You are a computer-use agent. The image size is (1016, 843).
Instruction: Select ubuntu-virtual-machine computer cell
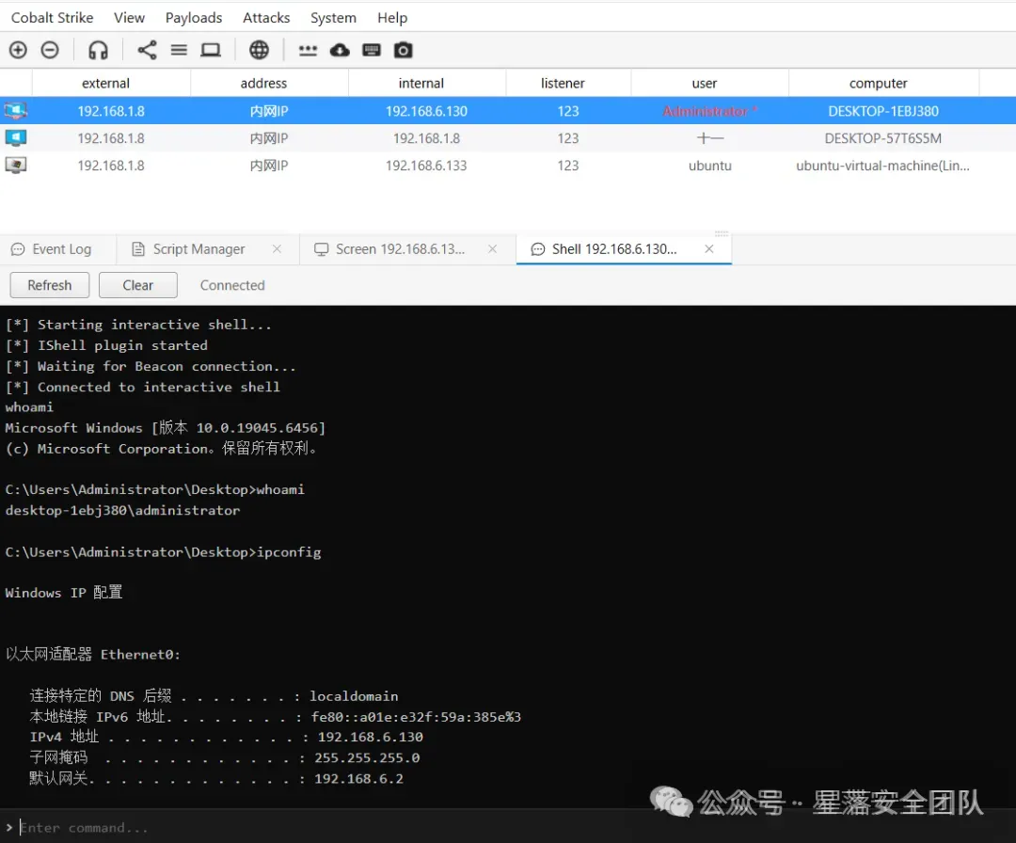click(x=882, y=166)
